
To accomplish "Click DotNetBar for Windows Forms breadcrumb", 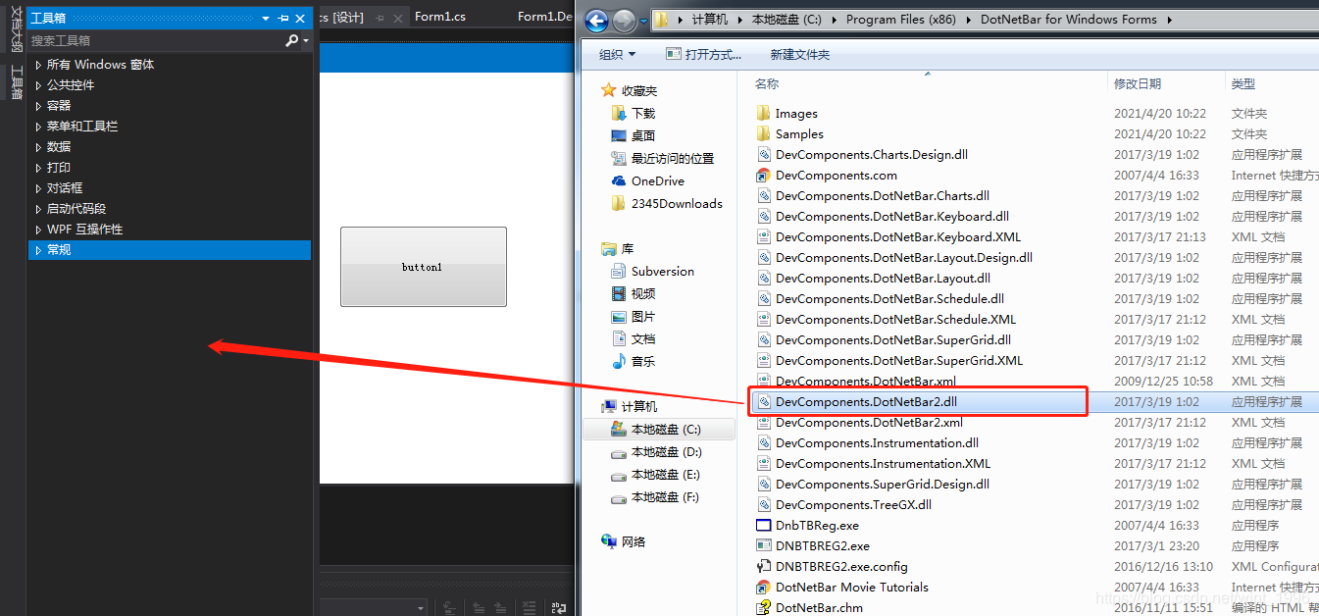I will (1069, 20).
